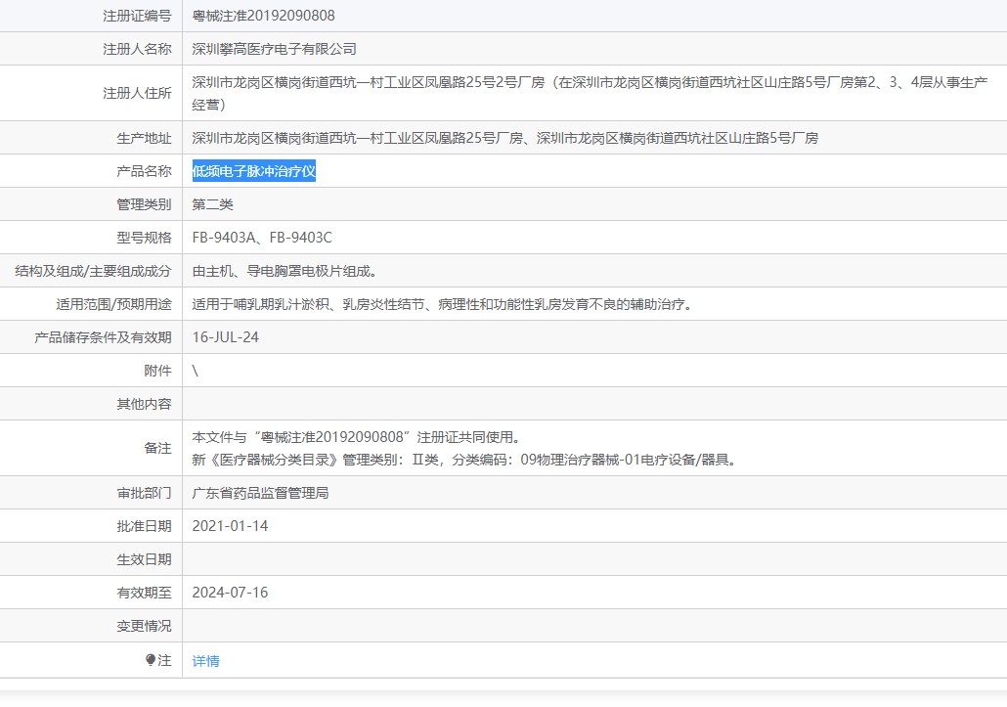Image resolution: width=1007 pixels, height=707 pixels.
Task: Click the 适用范围 intended use description
Action: [442, 304]
